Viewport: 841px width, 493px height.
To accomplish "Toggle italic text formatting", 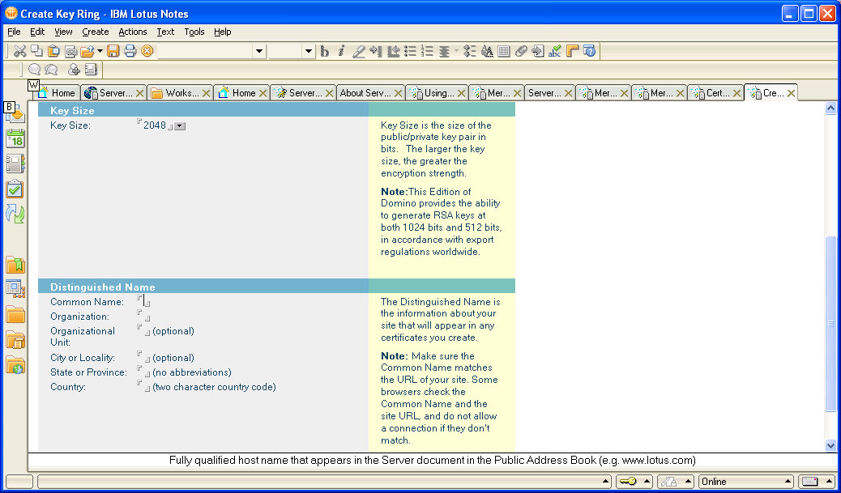I will [x=341, y=51].
